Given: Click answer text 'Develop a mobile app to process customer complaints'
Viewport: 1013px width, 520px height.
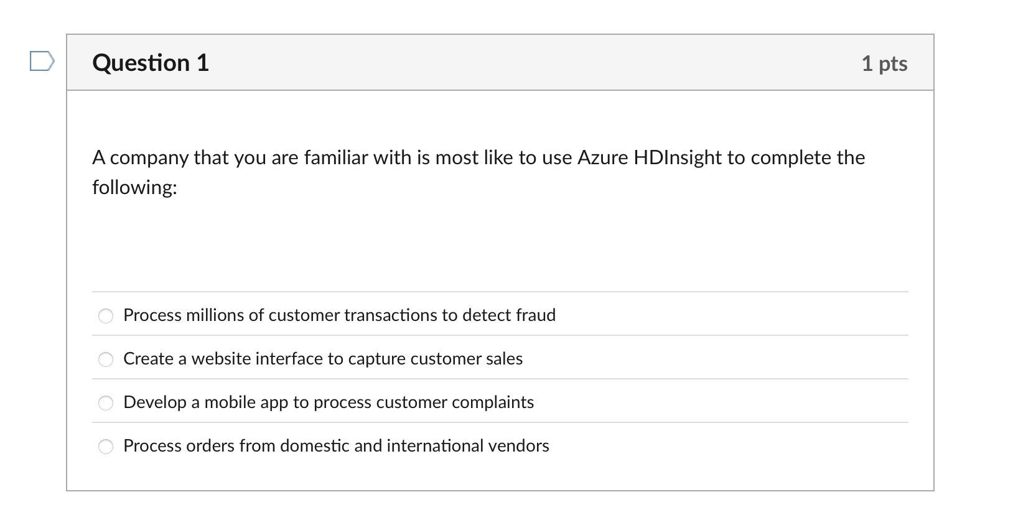Looking at the screenshot, I should tap(329, 402).
